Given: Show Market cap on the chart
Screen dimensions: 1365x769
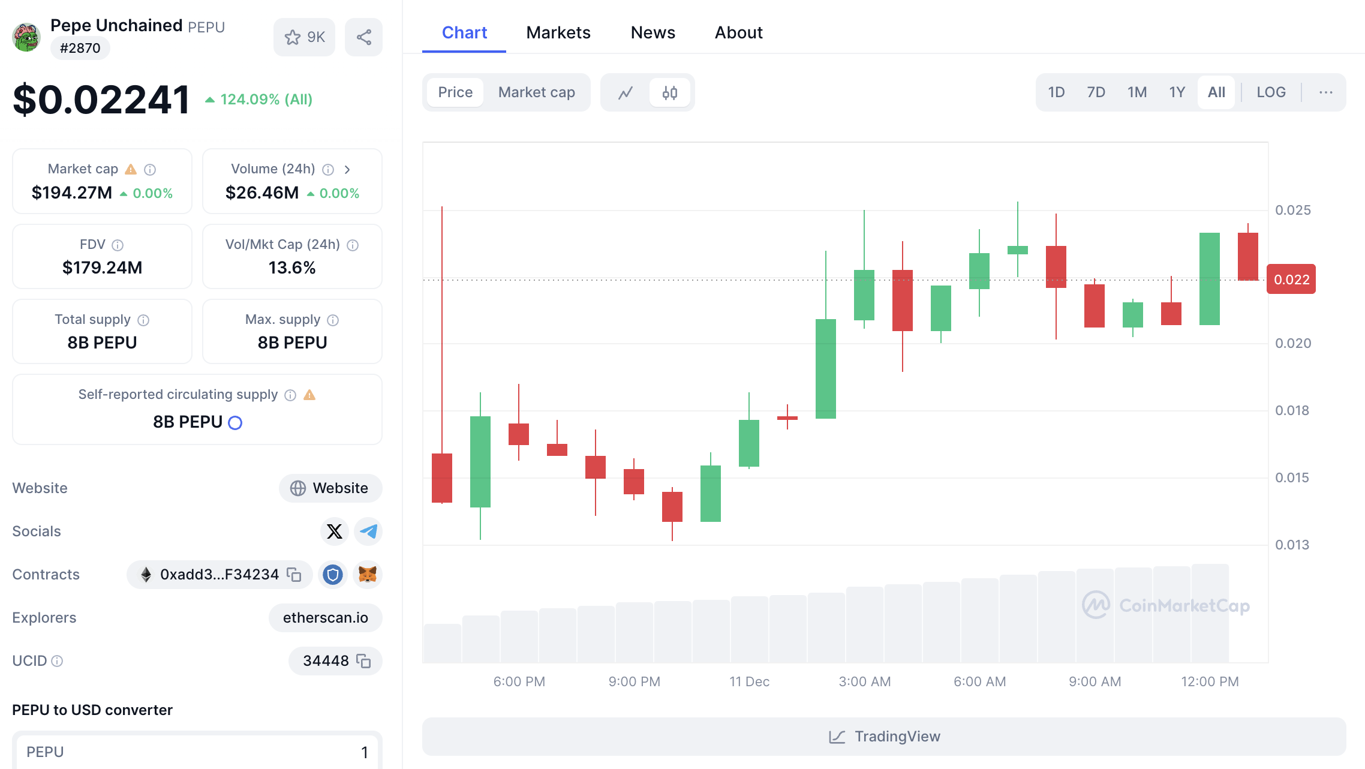Looking at the screenshot, I should pyautogui.click(x=537, y=92).
